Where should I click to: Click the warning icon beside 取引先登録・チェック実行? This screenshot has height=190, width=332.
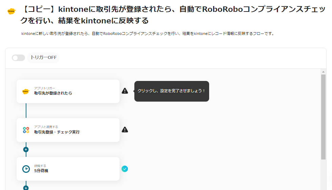click(125, 130)
